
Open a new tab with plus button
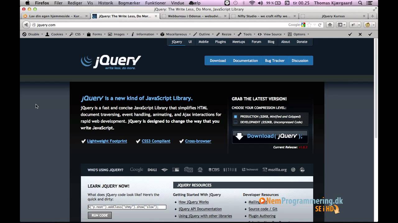click(373, 16)
